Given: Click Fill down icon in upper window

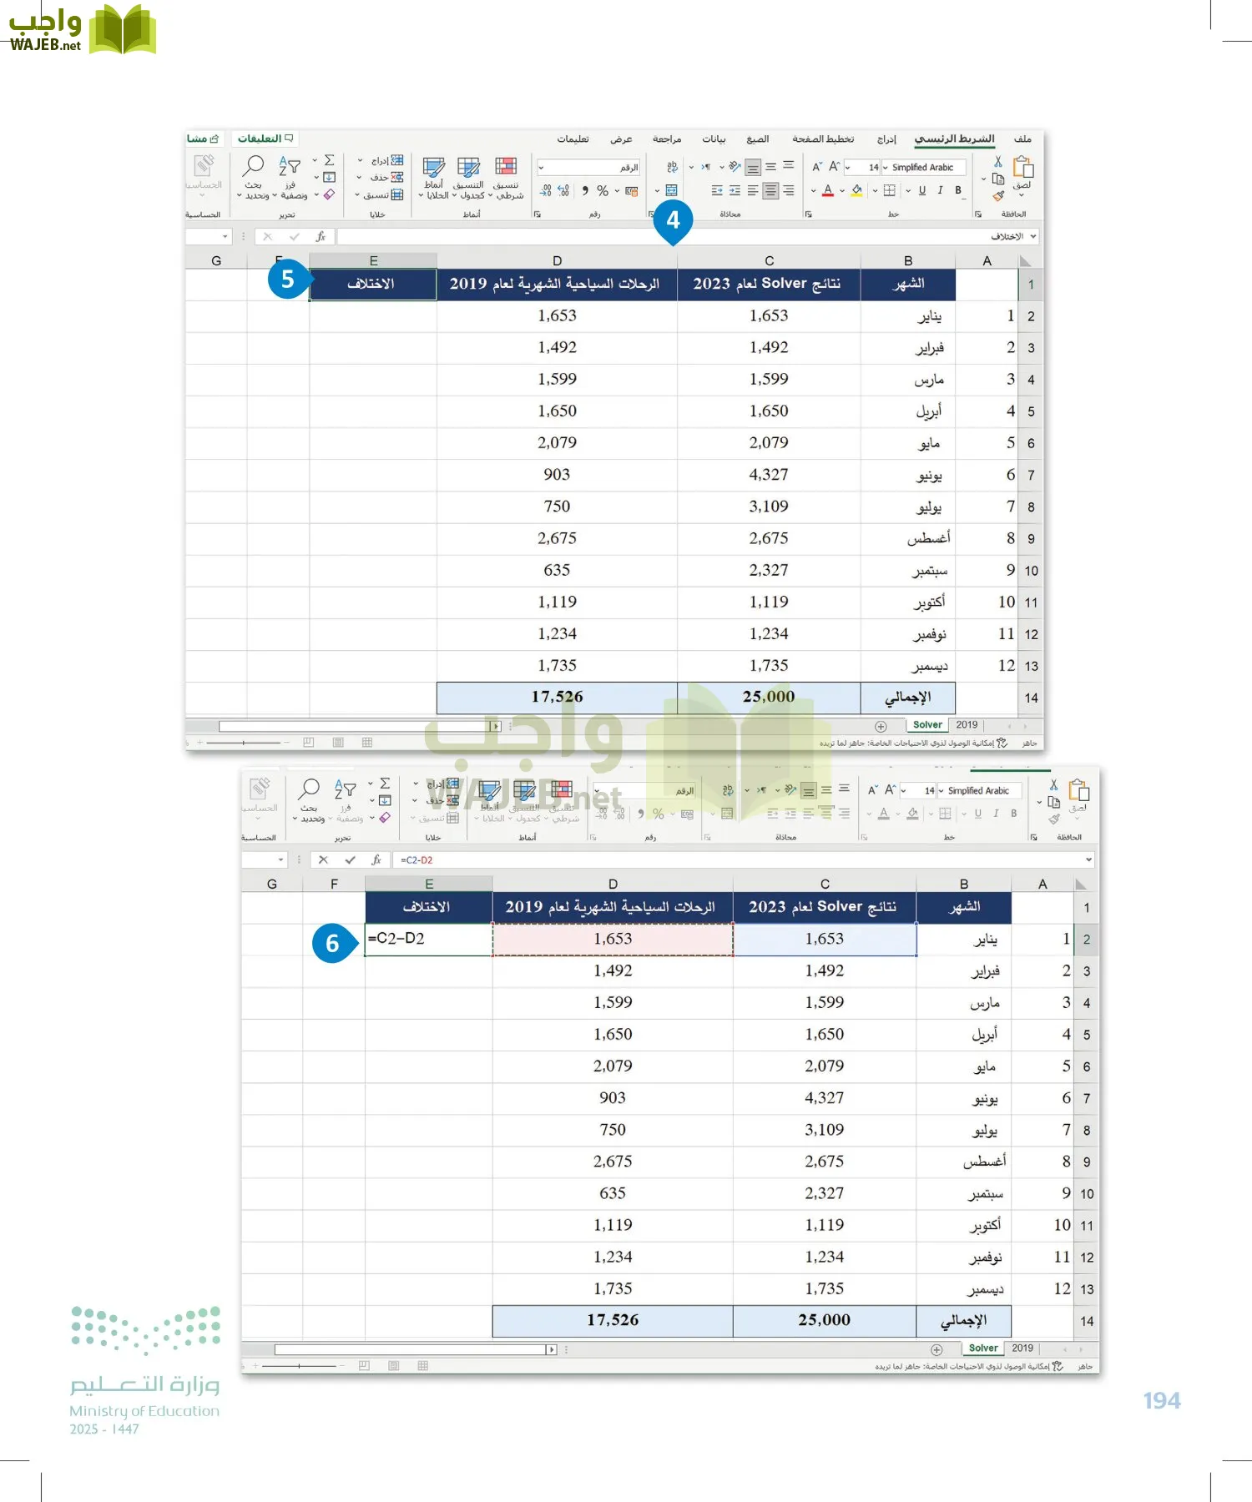Looking at the screenshot, I should 330,177.
